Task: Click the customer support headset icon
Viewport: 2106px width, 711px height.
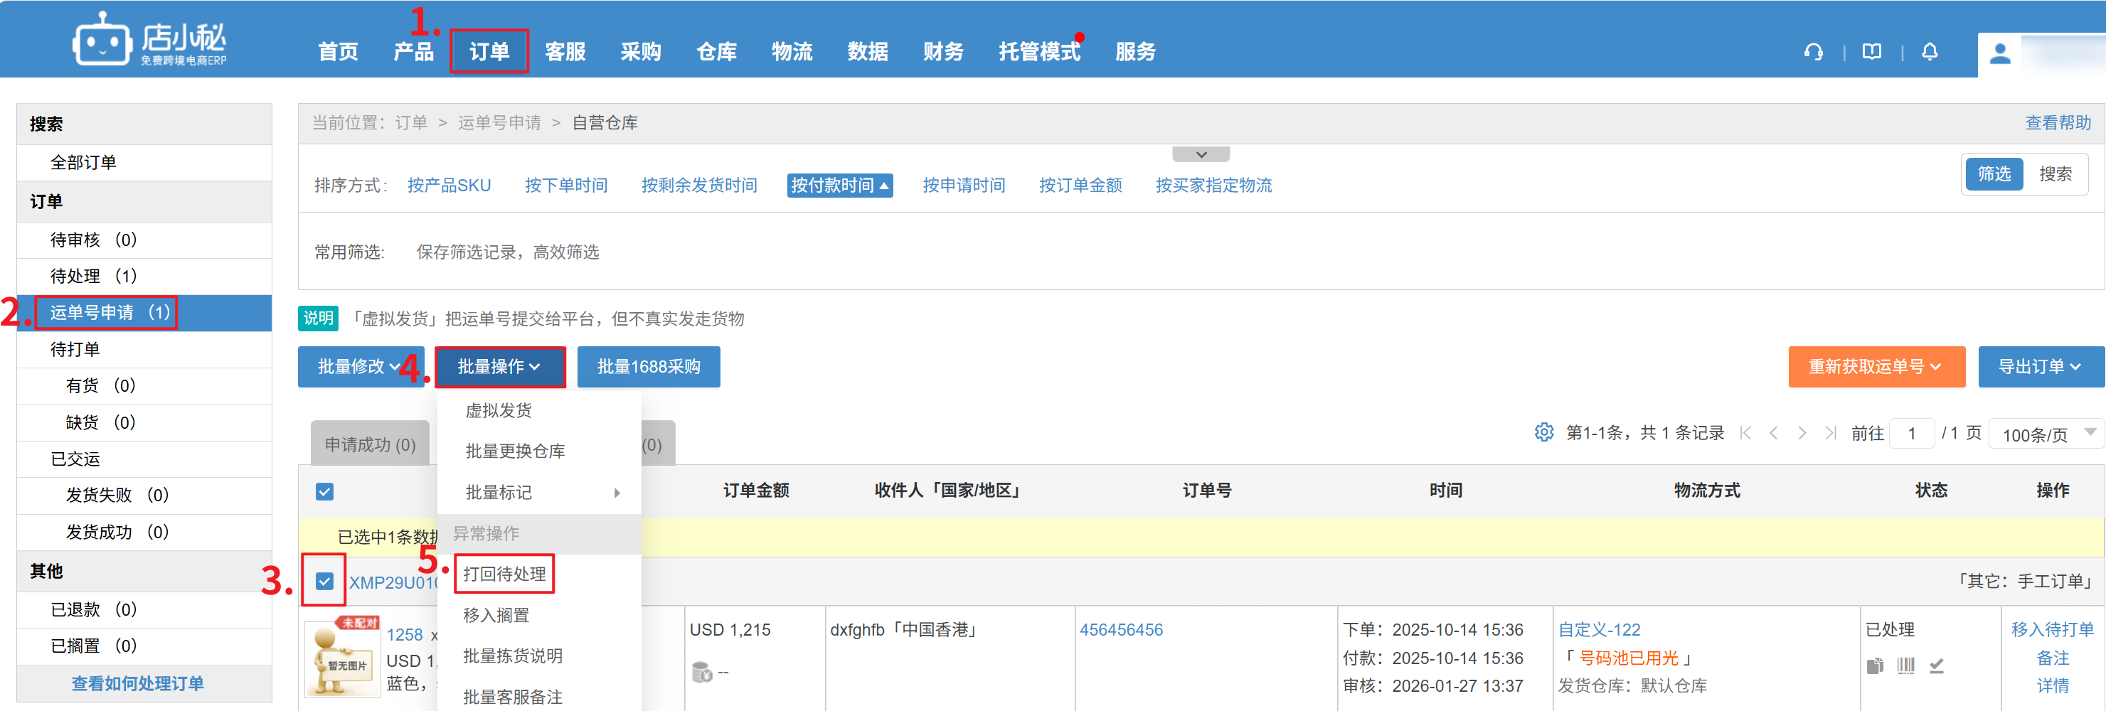Action: (1812, 53)
